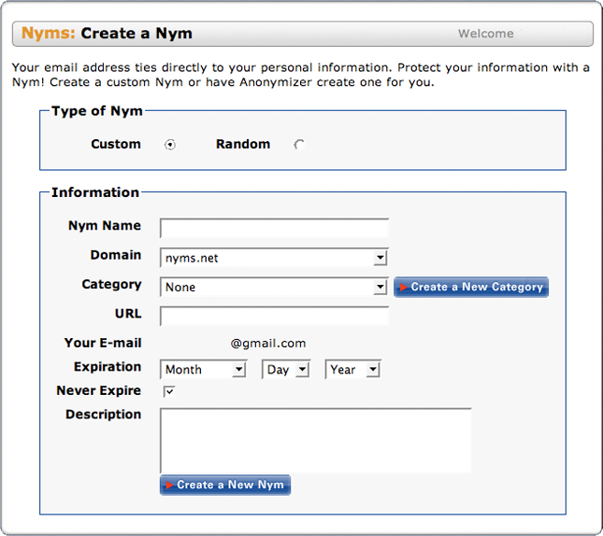The height and width of the screenshot is (536, 603).
Task: Open the Domain dropdown showing nyms.net
Action: 274,258
